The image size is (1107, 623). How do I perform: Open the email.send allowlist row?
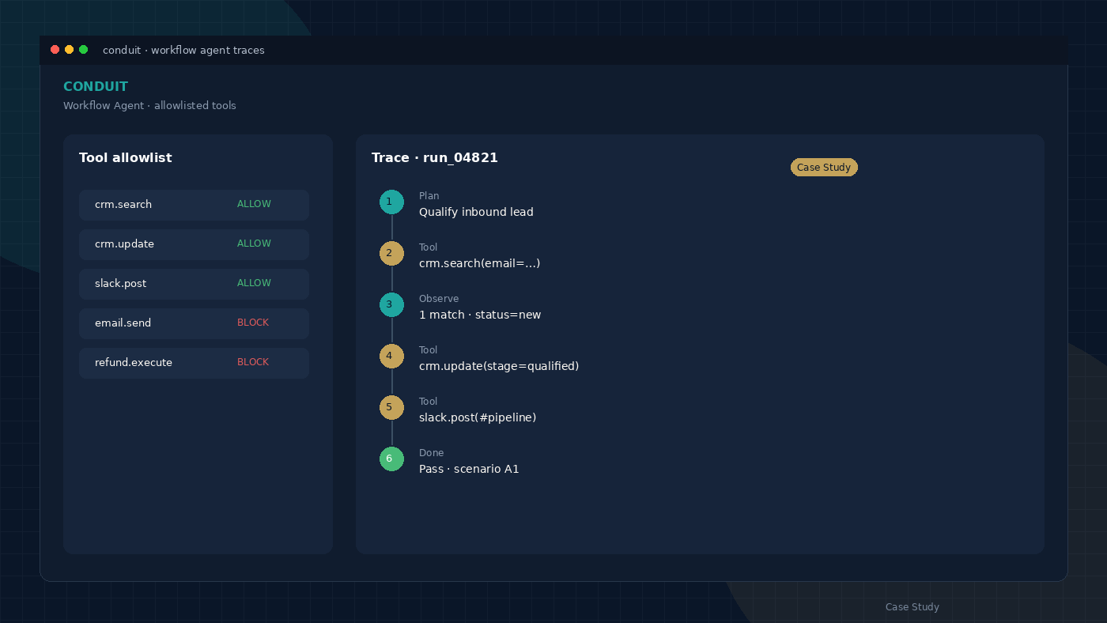[x=194, y=323]
